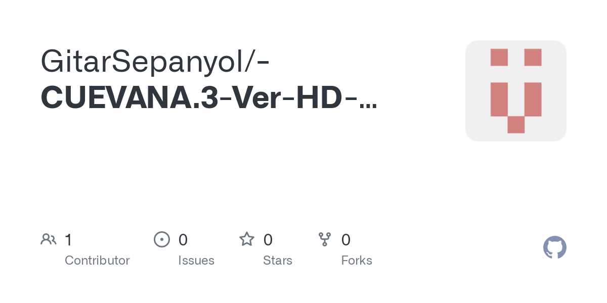Click the issues count number 0
Screen dimensions: 607x303
(183, 239)
